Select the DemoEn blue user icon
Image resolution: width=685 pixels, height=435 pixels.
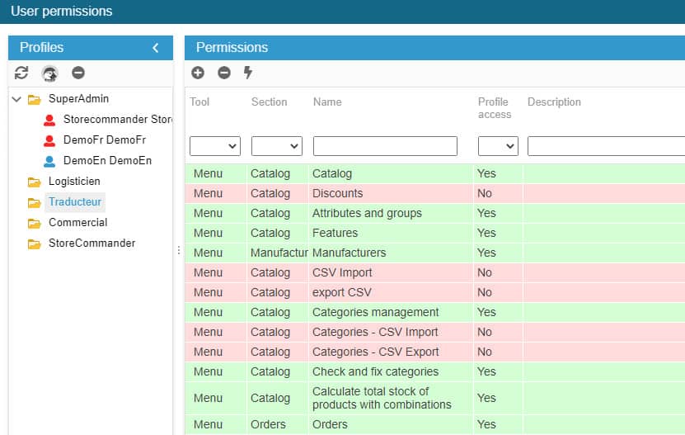click(49, 161)
